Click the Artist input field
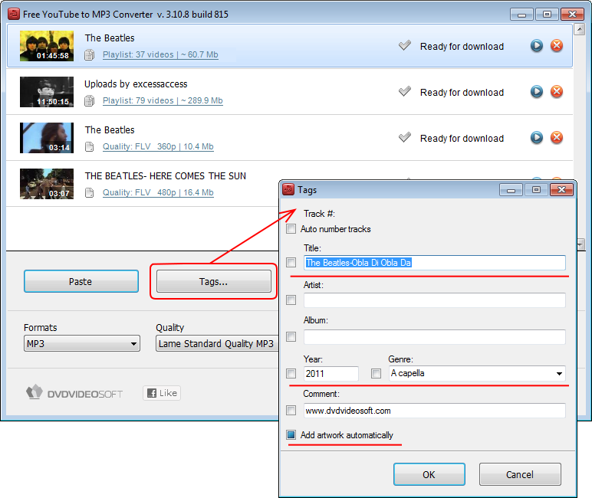This screenshot has height=498, width=592. (435, 300)
